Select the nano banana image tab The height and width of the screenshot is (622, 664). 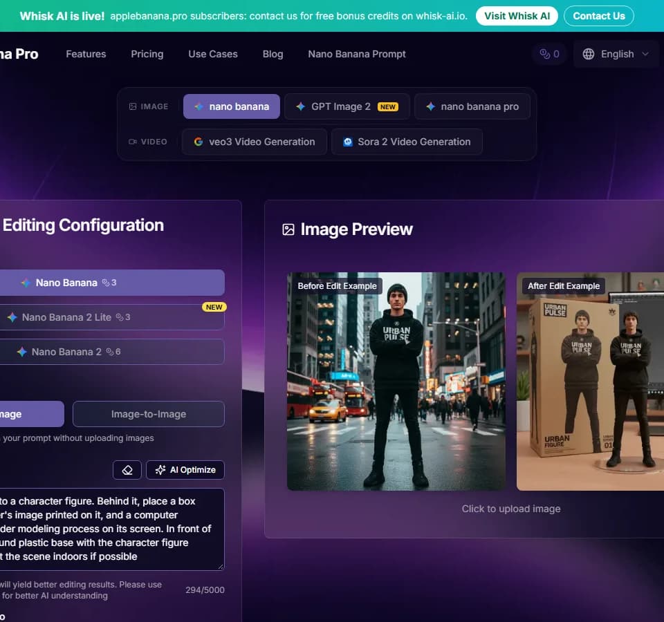click(x=232, y=106)
